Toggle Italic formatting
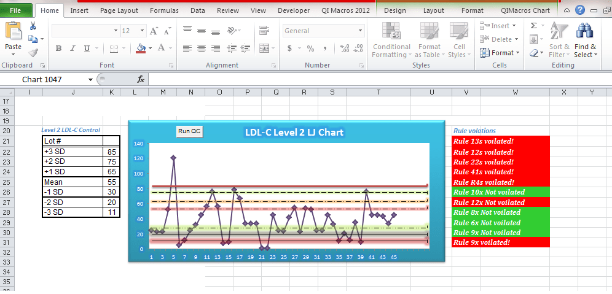612x294 pixels. (73, 48)
